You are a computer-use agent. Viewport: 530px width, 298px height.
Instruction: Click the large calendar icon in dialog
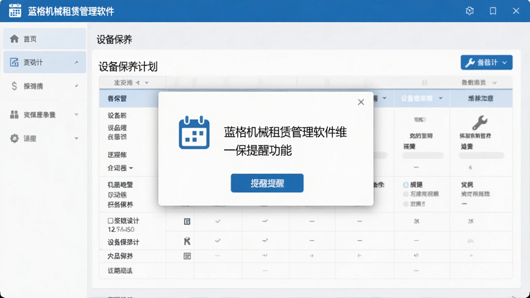click(194, 132)
